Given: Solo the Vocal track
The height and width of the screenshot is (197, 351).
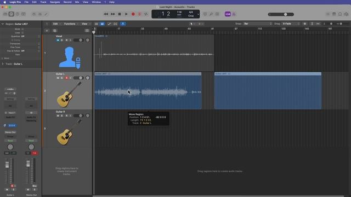Looking at the screenshot, I should click(62, 40).
